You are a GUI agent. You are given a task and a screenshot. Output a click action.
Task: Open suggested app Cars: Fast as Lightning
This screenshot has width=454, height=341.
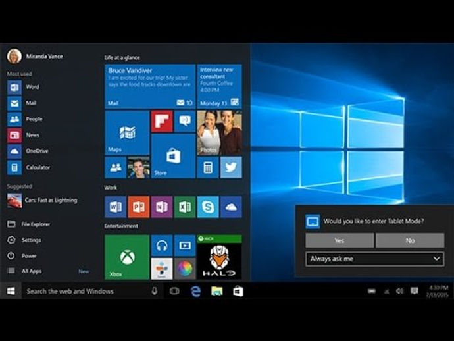point(42,201)
